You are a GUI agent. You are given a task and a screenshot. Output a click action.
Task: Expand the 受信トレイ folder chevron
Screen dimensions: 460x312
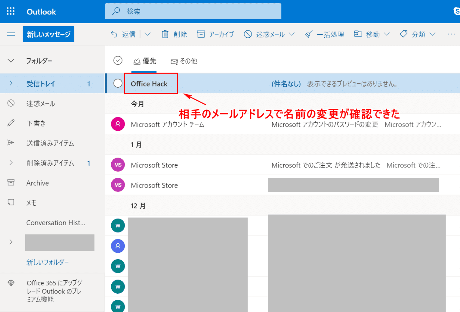pyautogui.click(x=11, y=83)
